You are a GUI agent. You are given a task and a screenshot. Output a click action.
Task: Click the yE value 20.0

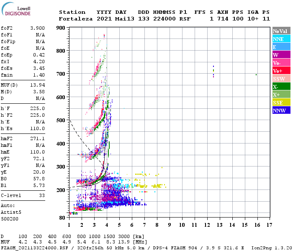pyautogui.click(x=39, y=172)
